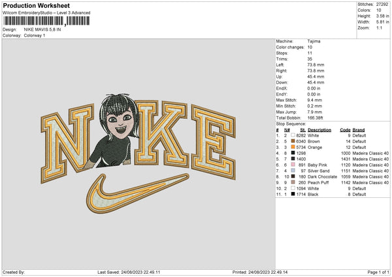Select the swatch for Madeira code 1431
Viewport: 392px width, 277px height.
(293, 159)
